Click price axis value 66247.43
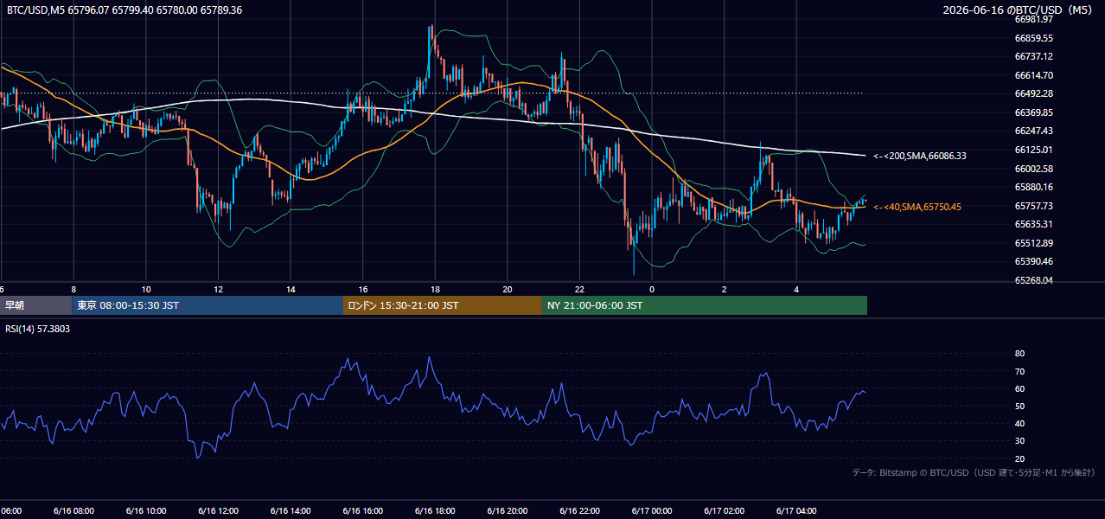1105x519 pixels. 1033,131
